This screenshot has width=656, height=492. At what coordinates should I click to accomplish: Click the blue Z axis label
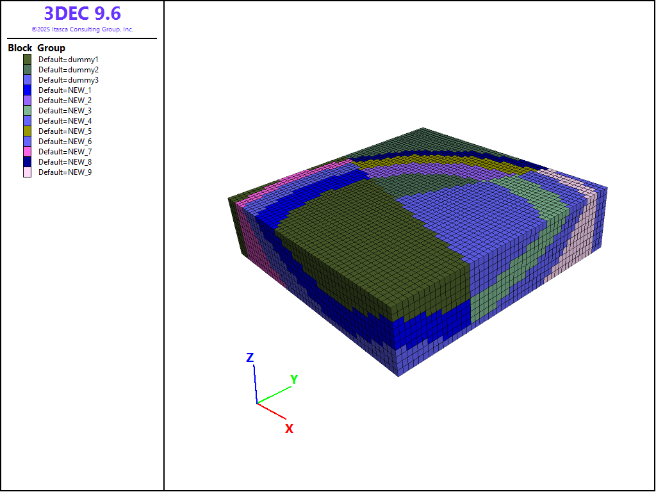[250, 358]
